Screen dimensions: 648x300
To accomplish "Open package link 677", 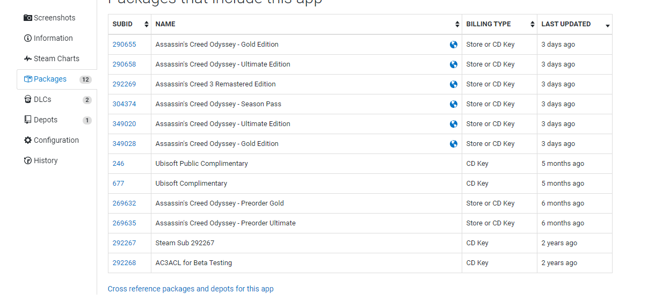I will [x=118, y=184].
